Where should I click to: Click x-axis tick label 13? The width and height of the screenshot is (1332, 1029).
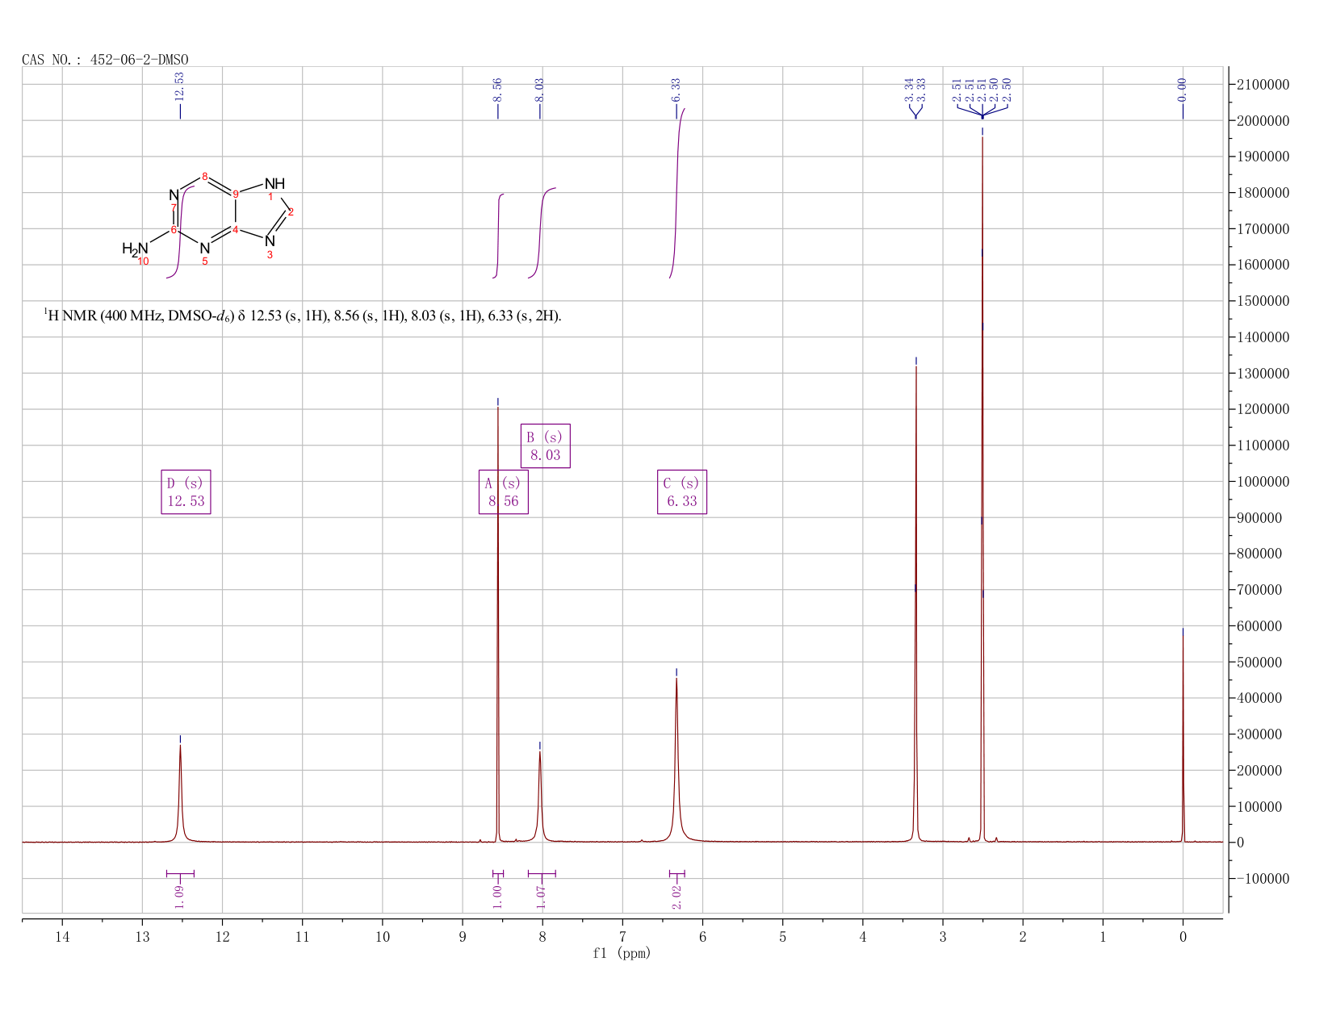click(142, 937)
